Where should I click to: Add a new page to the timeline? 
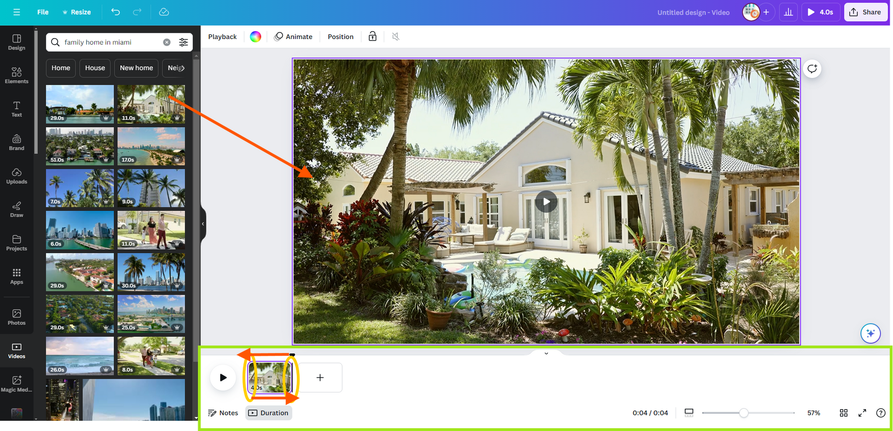click(x=320, y=378)
